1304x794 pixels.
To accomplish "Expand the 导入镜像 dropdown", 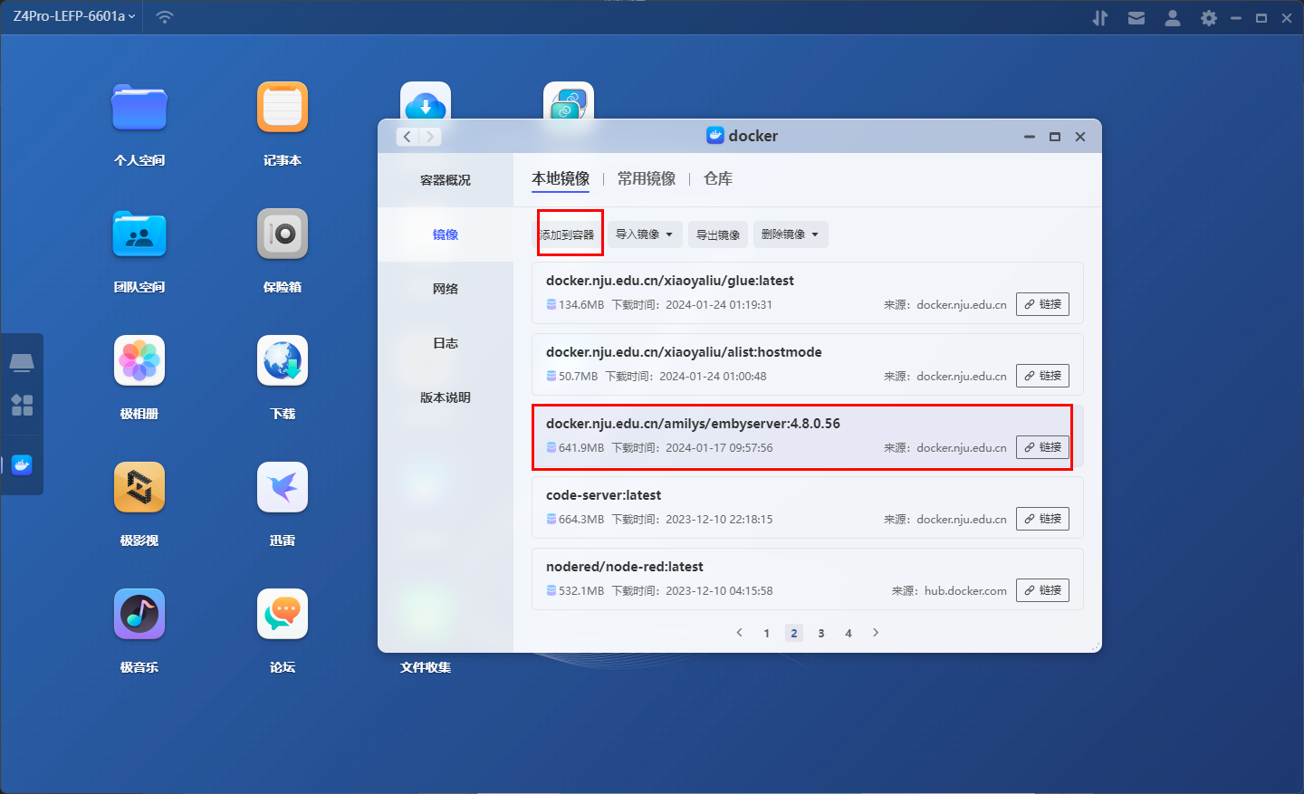I will pyautogui.click(x=644, y=234).
